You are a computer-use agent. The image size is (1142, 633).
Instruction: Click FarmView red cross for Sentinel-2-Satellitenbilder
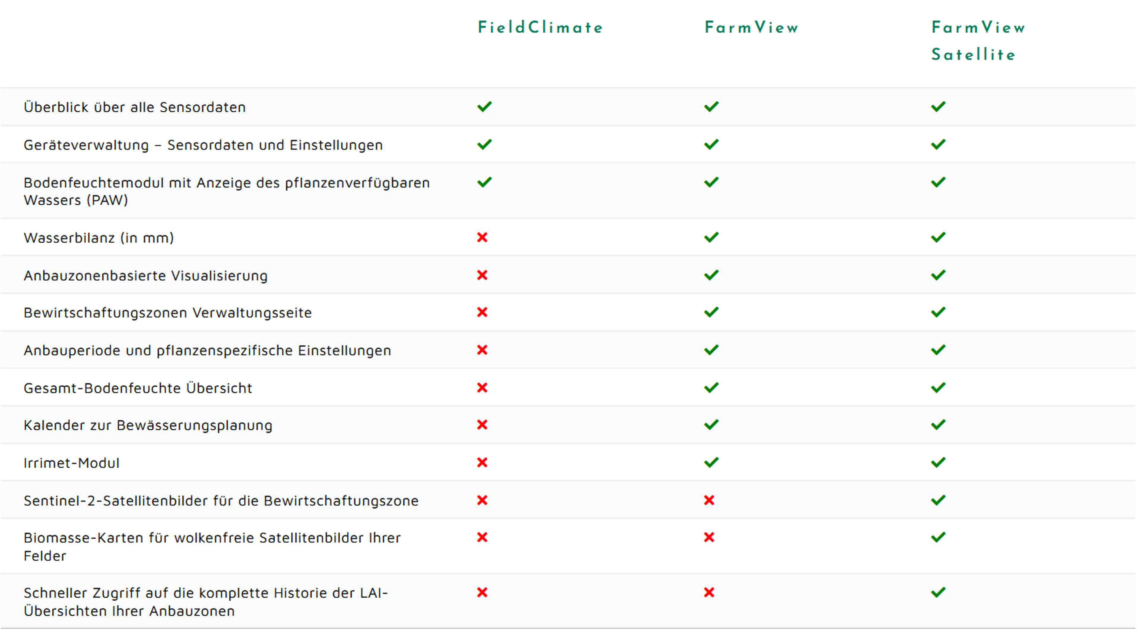(709, 501)
